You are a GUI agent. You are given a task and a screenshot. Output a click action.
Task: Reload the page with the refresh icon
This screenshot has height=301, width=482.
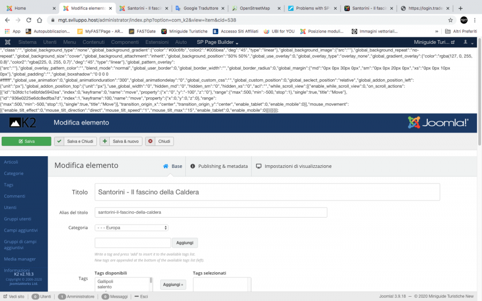coord(28,20)
